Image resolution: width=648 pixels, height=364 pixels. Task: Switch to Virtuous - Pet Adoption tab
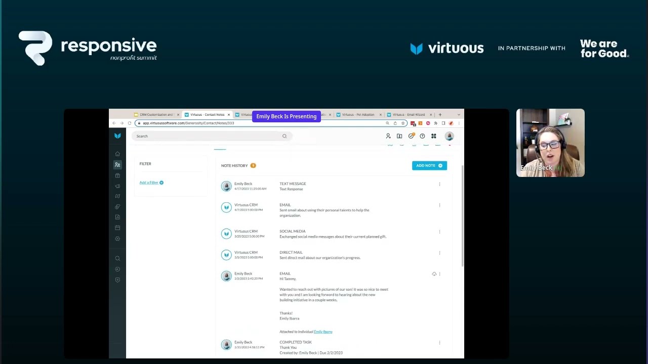point(358,115)
